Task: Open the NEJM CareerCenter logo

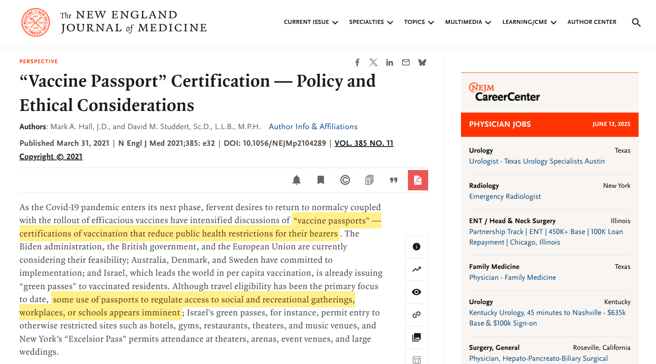Action: 504,93
